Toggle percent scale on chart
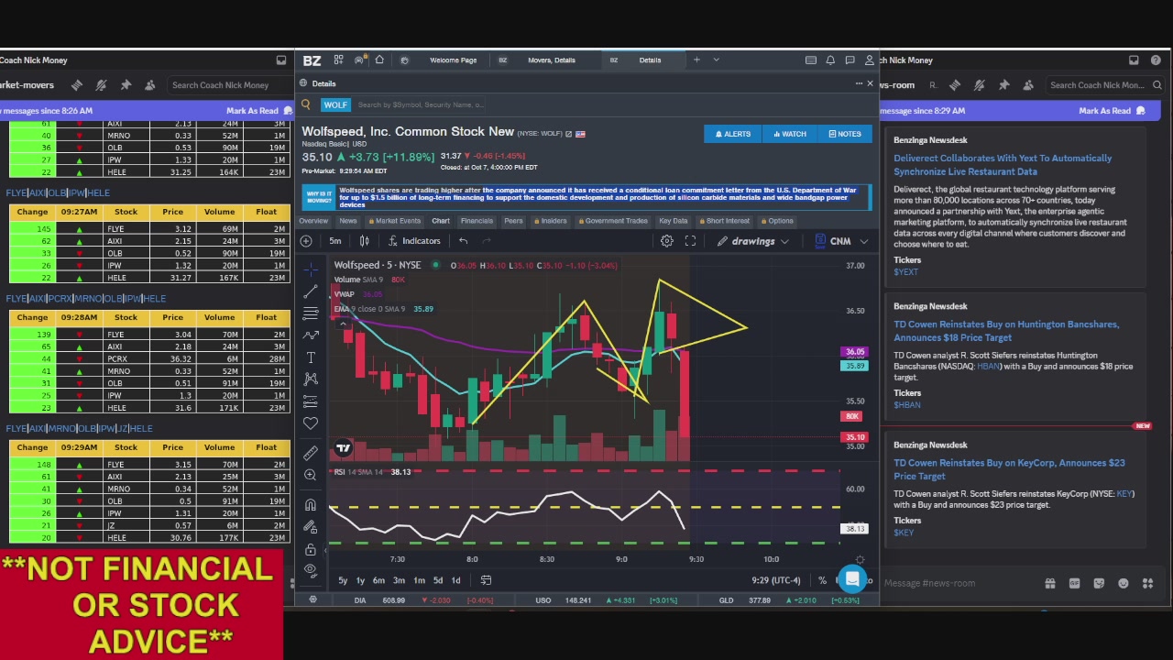This screenshot has width=1173, height=660. pyautogui.click(x=822, y=580)
